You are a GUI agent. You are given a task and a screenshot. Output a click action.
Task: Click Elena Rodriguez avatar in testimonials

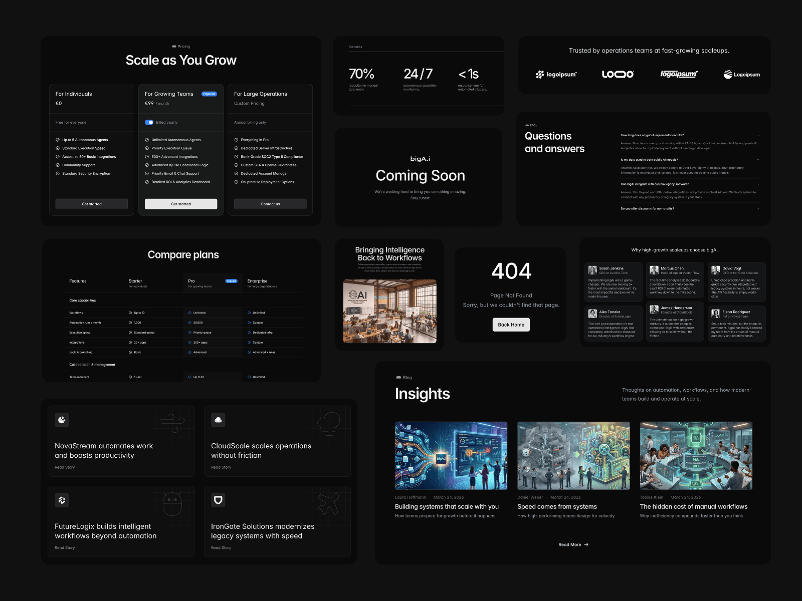click(x=716, y=314)
